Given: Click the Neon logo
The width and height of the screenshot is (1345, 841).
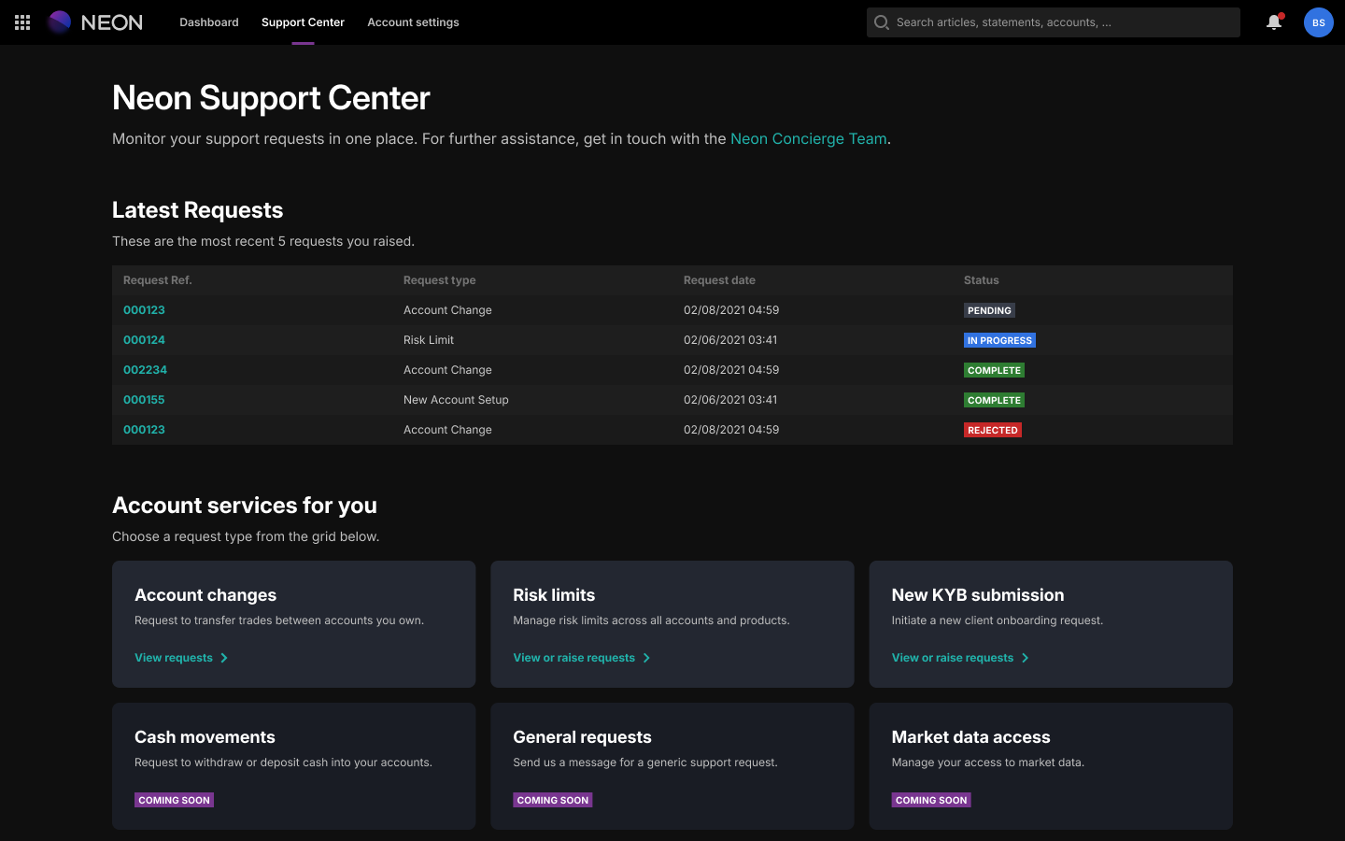Looking at the screenshot, I should [95, 22].
